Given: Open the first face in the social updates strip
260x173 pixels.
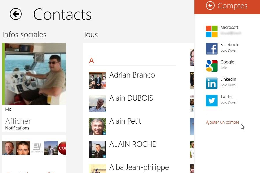Looking at the screenshot, I should point(9,148).
